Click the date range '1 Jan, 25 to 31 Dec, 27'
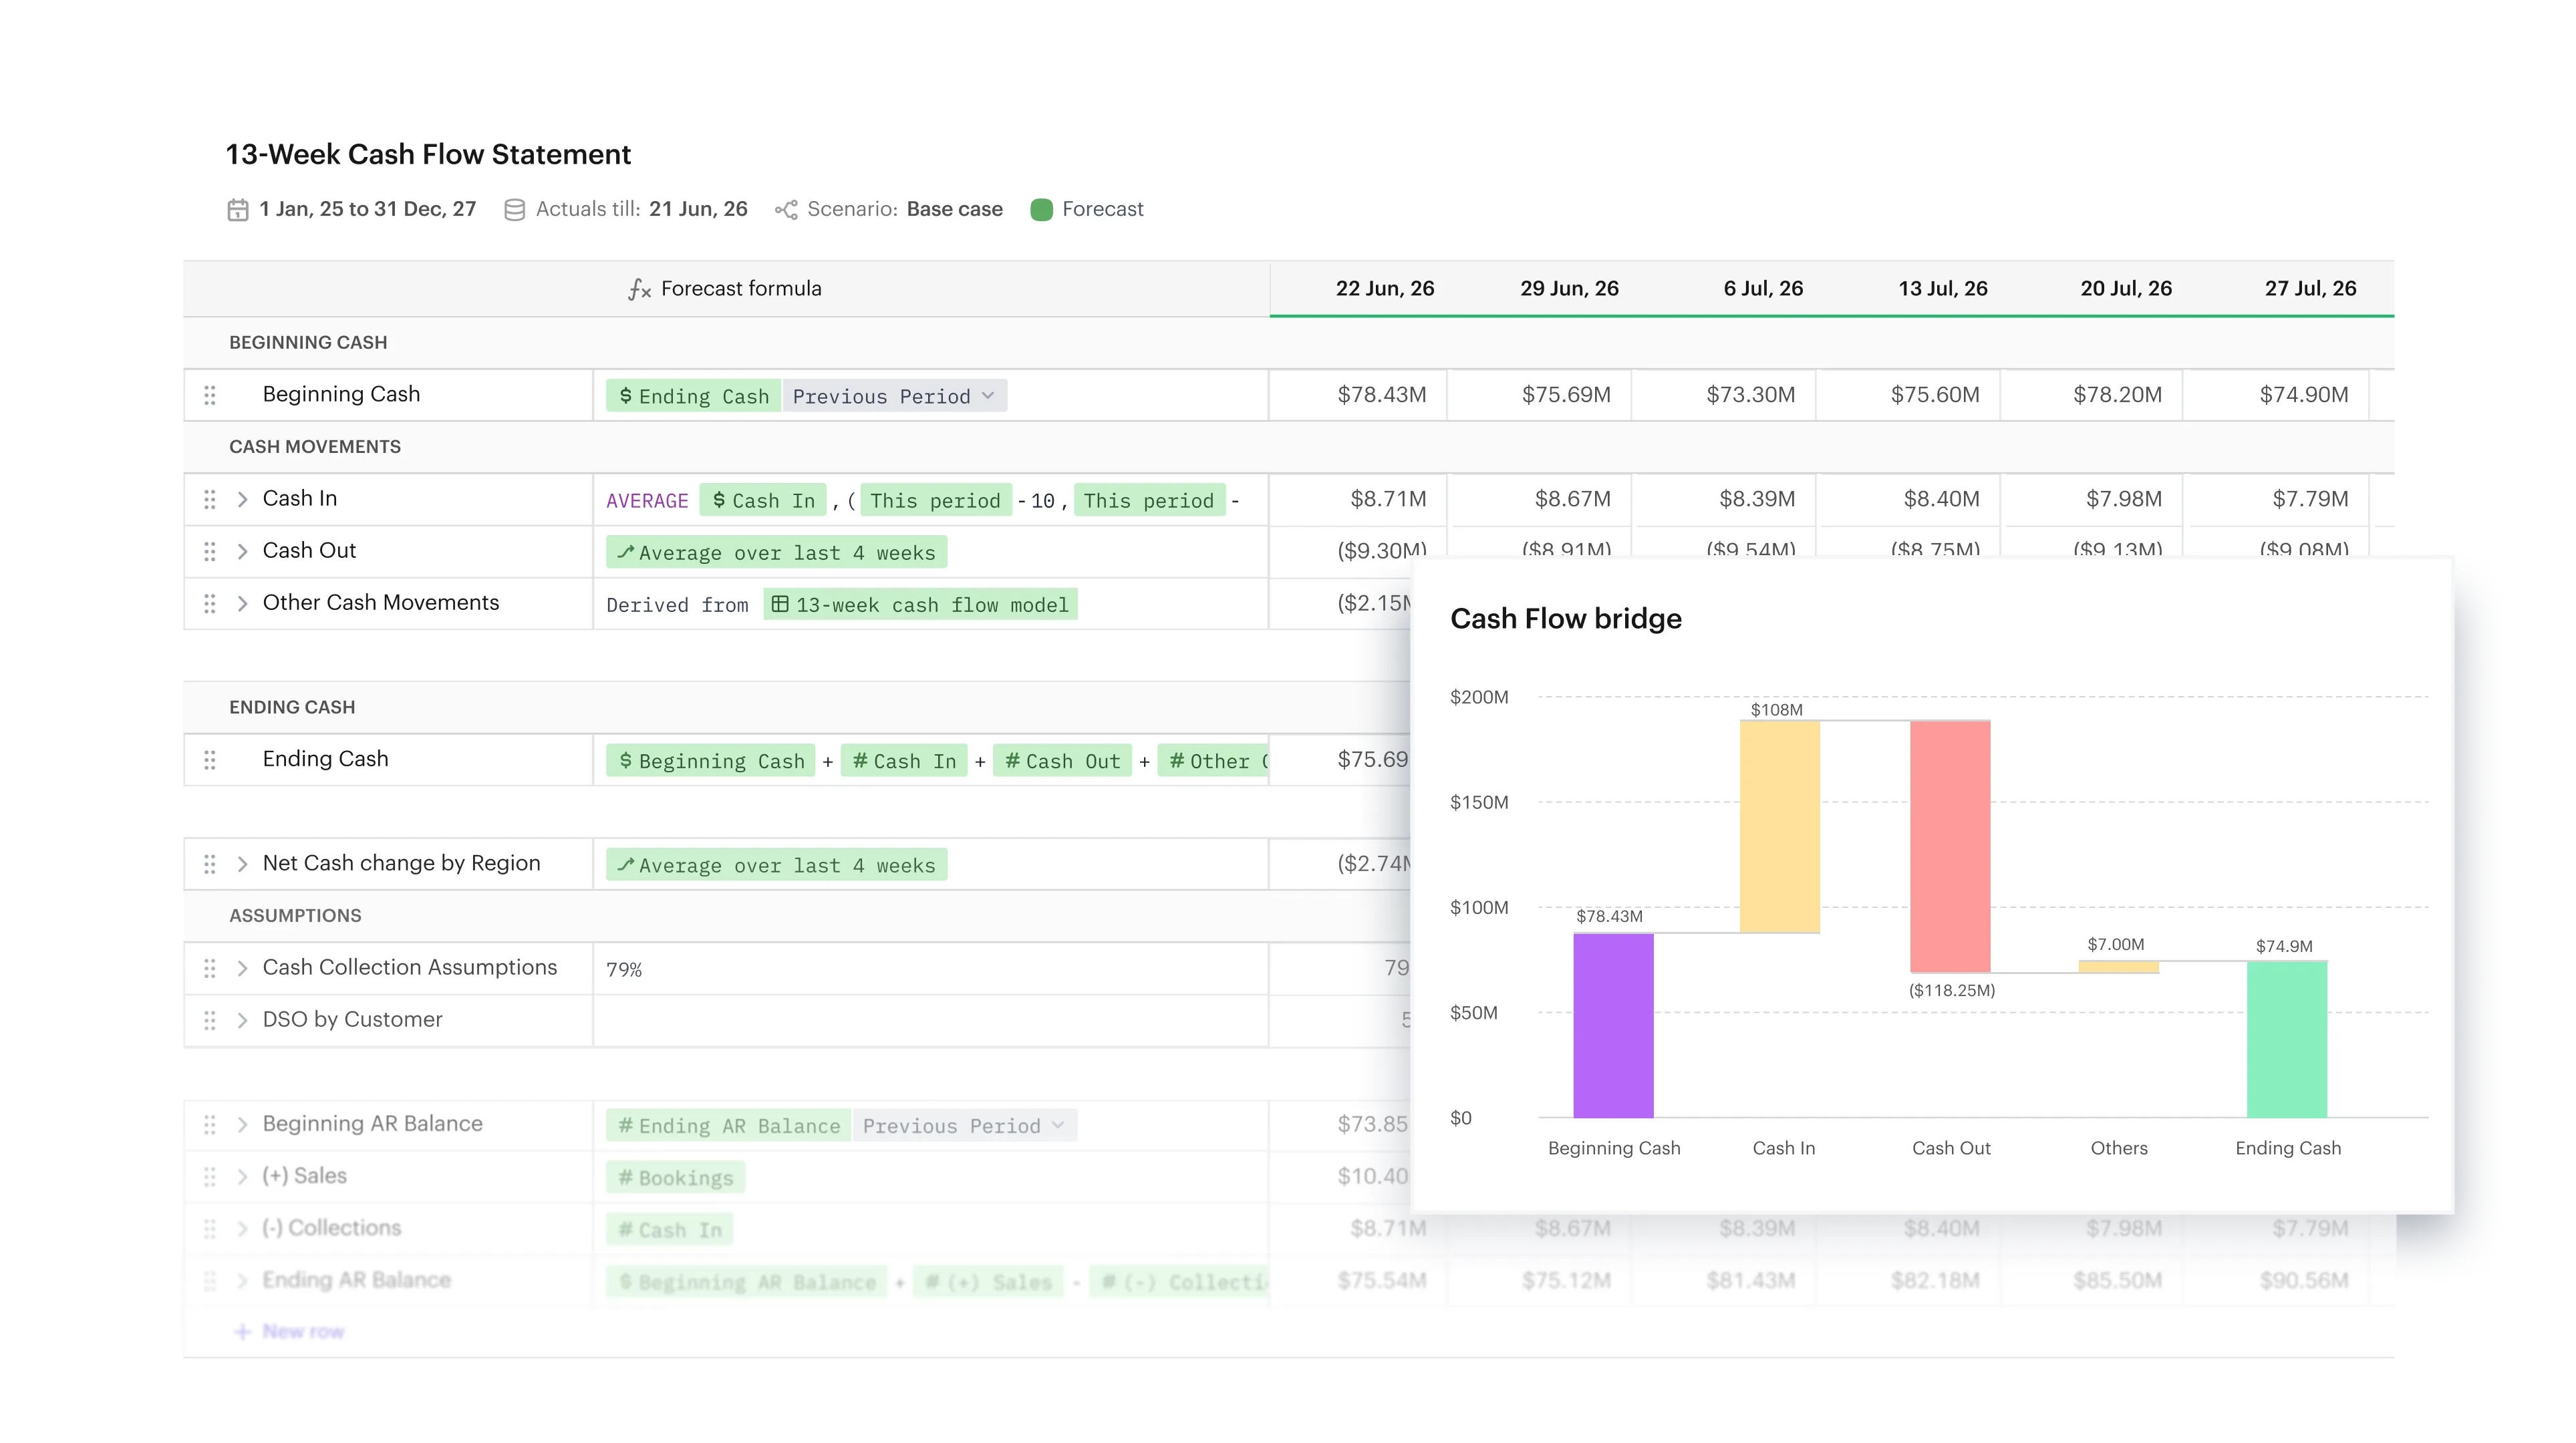This screenshot has height=1443, width=2576. coord(367,209)
